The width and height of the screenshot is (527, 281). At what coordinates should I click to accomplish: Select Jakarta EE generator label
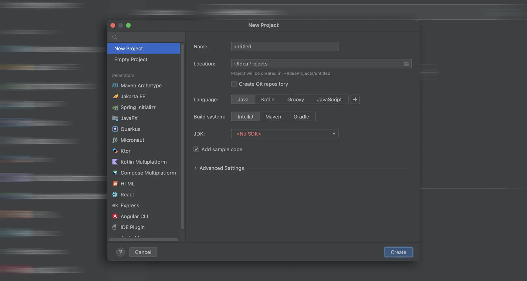(x=133, y=96)
